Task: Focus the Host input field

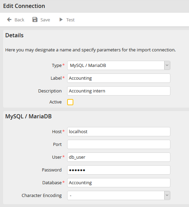Action: [x=119, y=132]
